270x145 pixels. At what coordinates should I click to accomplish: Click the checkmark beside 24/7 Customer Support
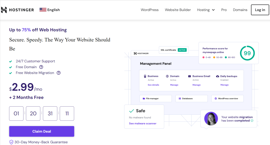tap(11, 61)
